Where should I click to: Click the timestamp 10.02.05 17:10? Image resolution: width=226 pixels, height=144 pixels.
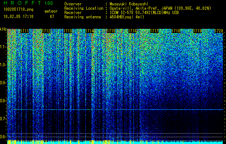pyautogui.click(x=18, y=17)
